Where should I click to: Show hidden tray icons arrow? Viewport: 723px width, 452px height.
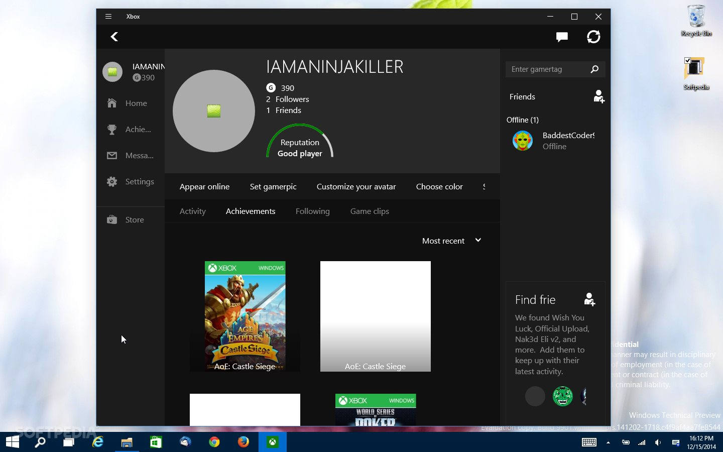[x=608, y=442]
